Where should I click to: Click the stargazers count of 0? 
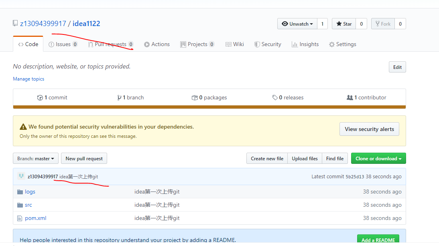click(361, 24)
